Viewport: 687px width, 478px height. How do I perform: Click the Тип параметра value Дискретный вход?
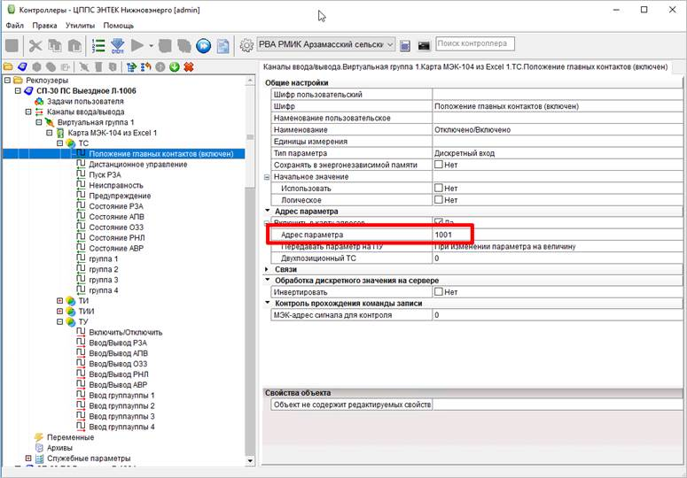(464, 153)
